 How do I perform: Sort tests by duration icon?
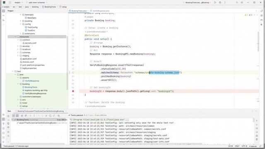26,115
